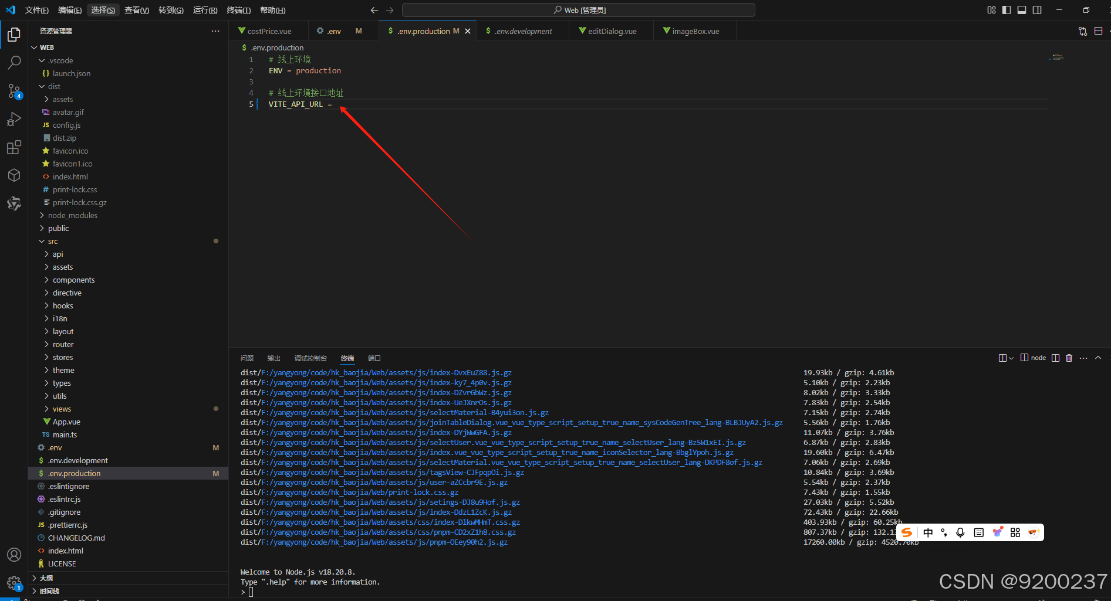The height and width of the screenshot is (601, 1111).
Task: Open Customize Layout icon in title bar
Action: click(x=991, y=10)
